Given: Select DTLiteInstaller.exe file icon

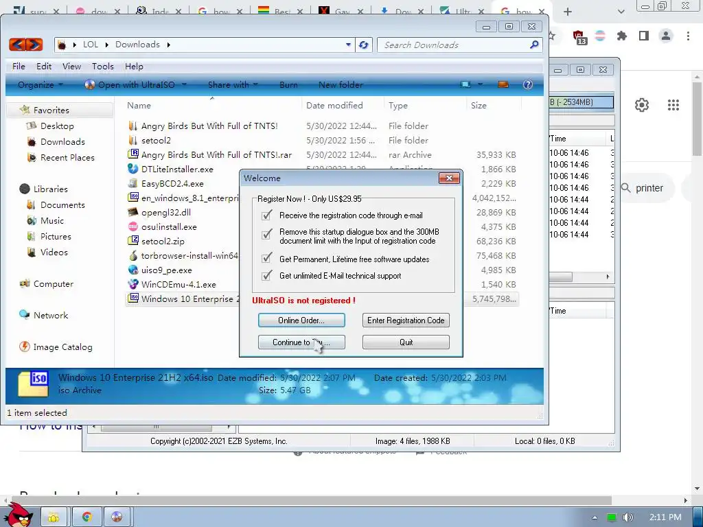Looking at the screenshot, I should pyautogui.click(x=132, y=169).
